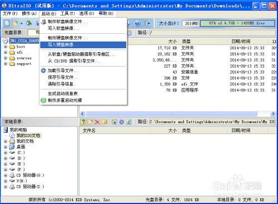Open the 工具(T) menu
Viewport: 278px width, 204px height.
click(x=68, y=13)
